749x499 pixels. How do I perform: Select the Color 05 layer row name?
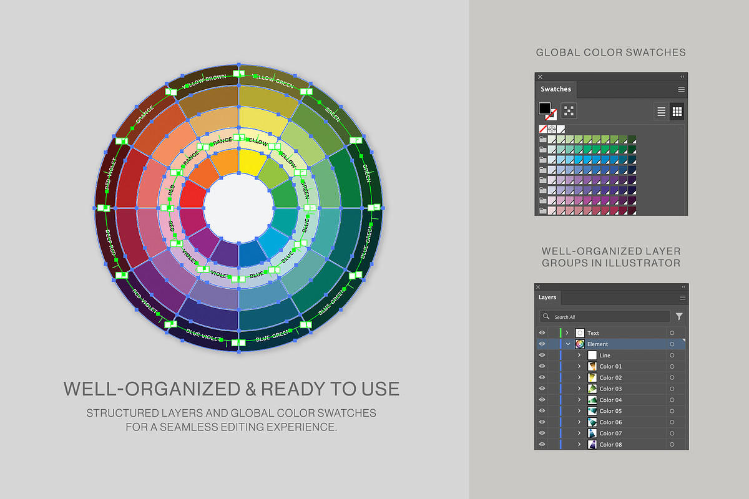tap(610, 411)
